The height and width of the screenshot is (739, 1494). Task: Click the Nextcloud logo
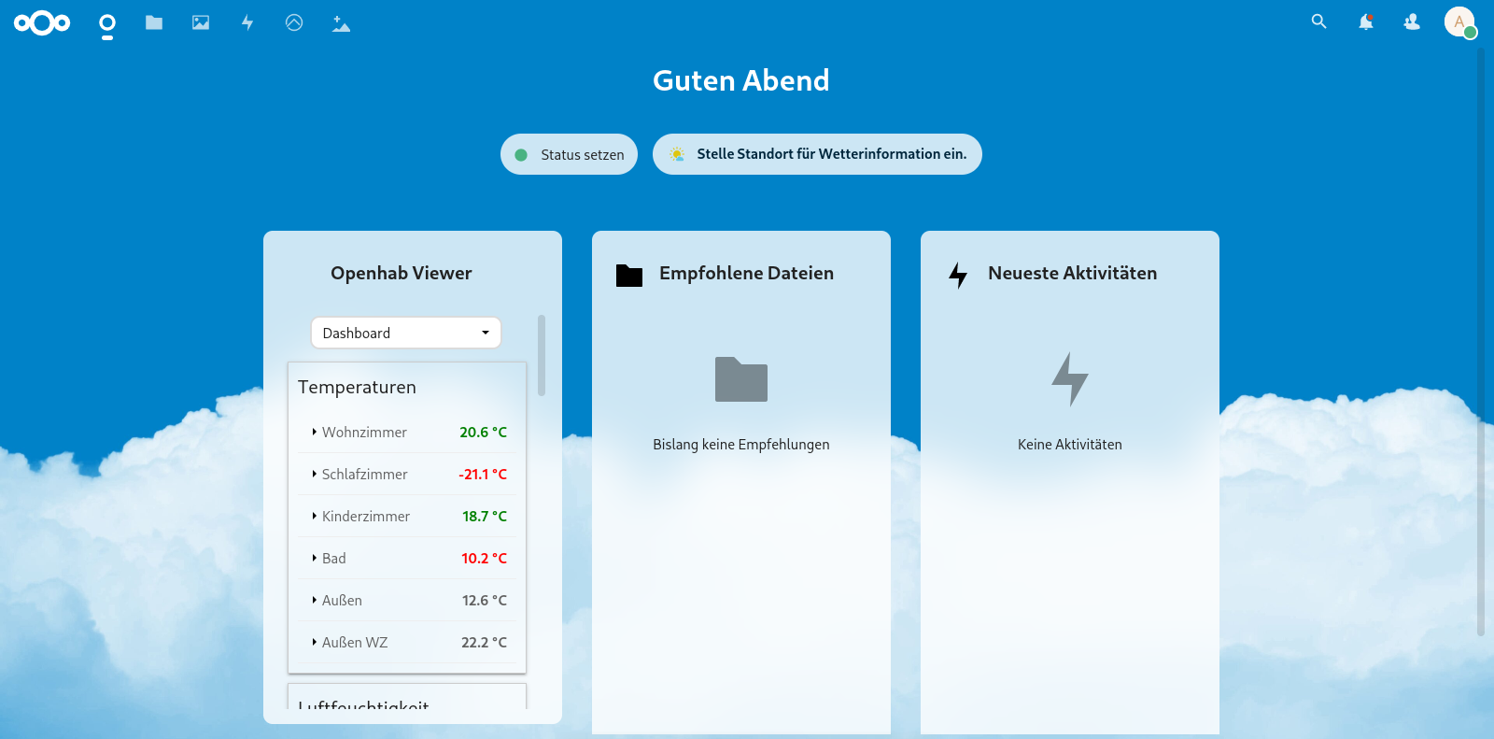point(42,22)
